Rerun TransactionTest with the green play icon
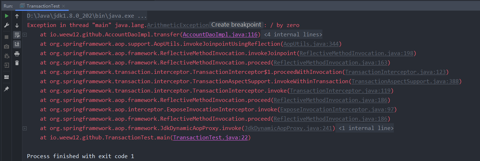 pos(6,16)
